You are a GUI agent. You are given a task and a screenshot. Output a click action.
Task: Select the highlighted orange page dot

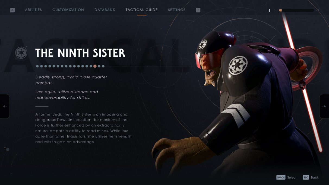tap(95, 66)
